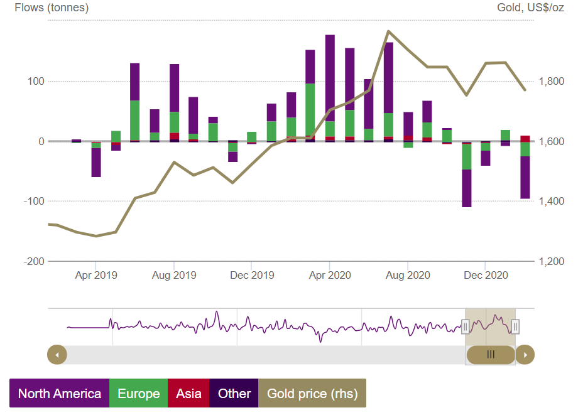The image size is (578, 415).
Task: Toggle the Asia legend item
Action: (x=188, y=394)
